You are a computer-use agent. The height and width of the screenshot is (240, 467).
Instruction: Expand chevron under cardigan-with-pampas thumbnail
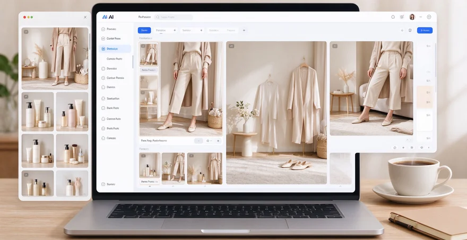[205, 186]
